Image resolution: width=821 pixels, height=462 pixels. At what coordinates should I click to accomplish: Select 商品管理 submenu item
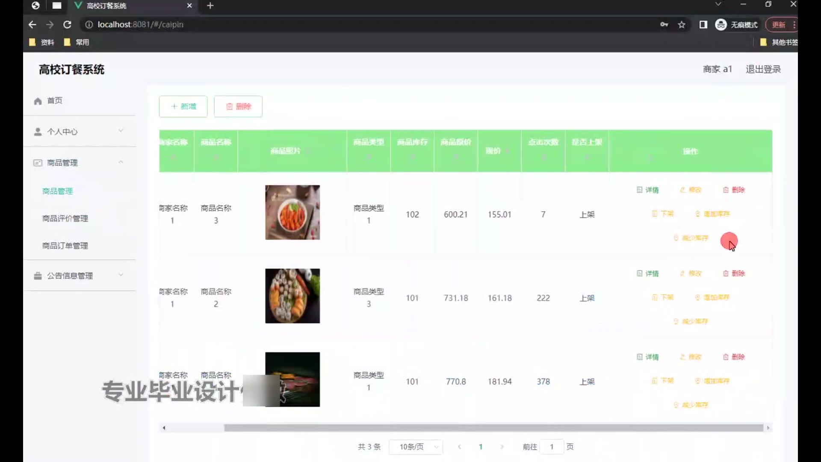click(x=57, y=191)
